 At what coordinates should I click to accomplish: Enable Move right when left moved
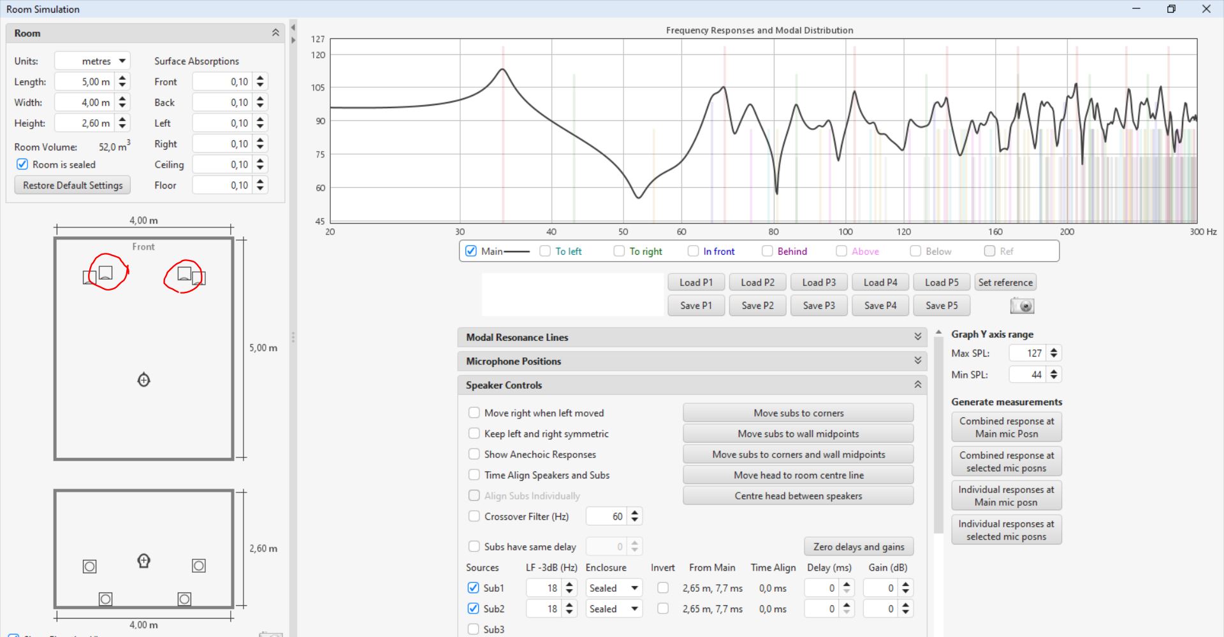pyautogui.click(x=474, y=413)
